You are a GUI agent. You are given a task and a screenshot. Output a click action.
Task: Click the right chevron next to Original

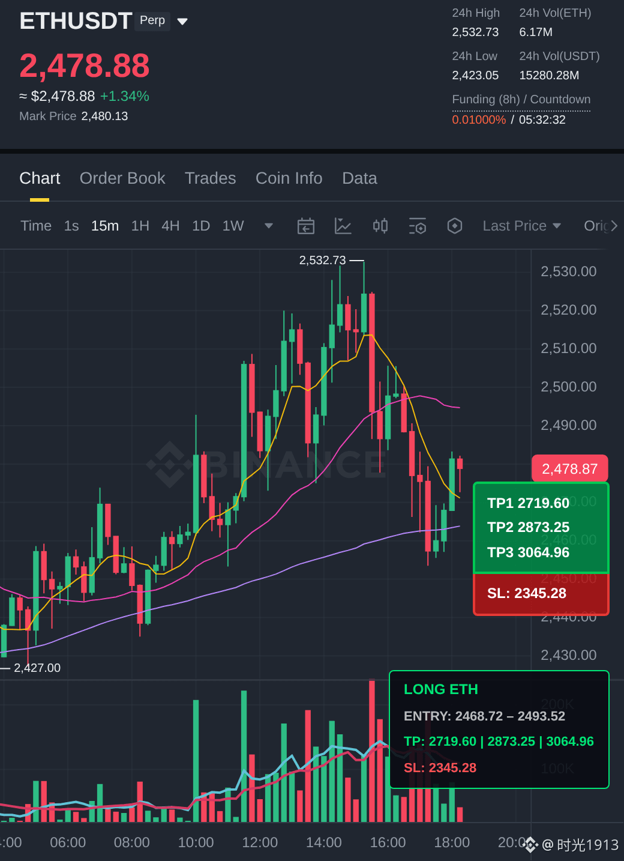point(614,226)
